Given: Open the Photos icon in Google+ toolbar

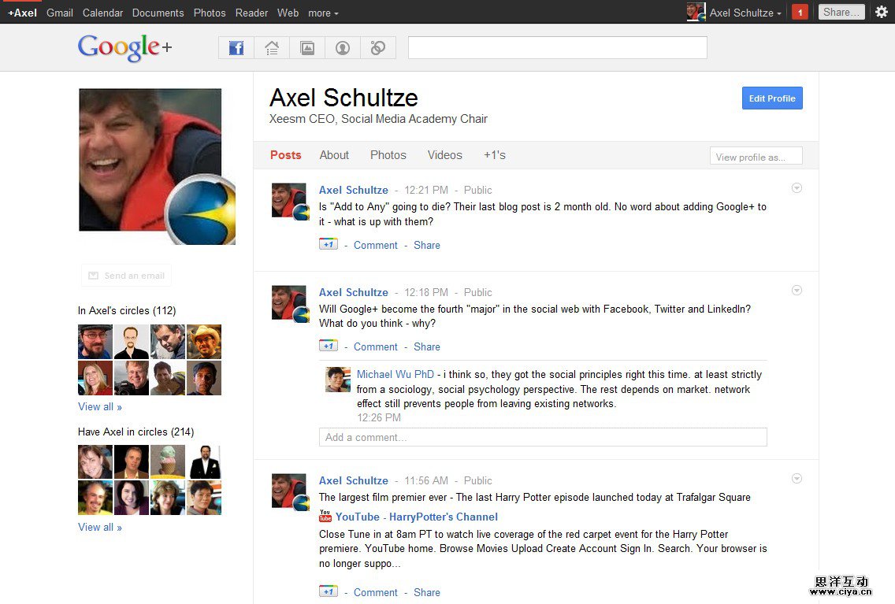Looking at the screenshot, I should [x=307, y=48].
